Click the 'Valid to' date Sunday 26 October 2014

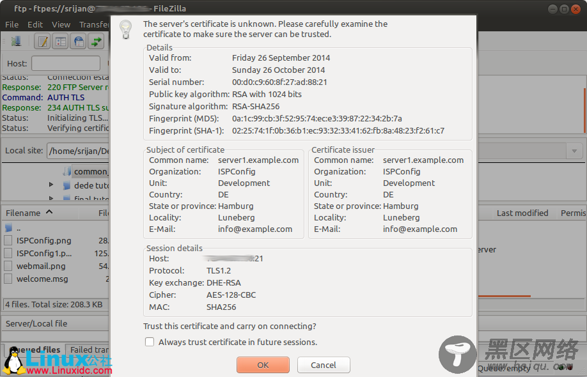click(x=278, y=70)
